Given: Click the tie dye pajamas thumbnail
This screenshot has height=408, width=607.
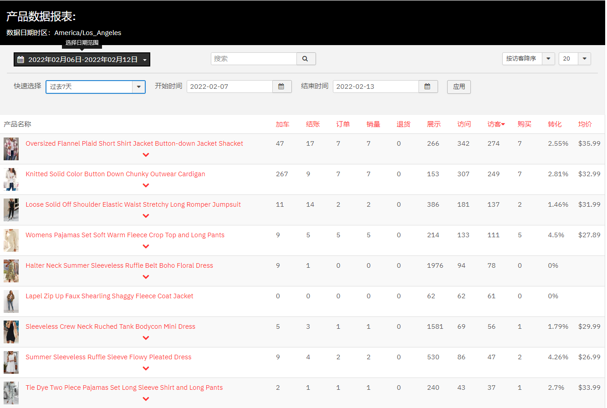Looking at the screenshot, I should [11, 393].
